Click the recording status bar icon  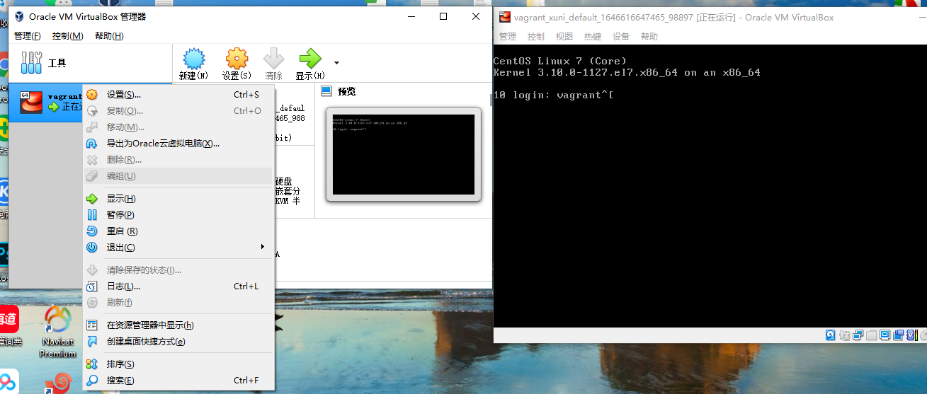pos(898,335)
